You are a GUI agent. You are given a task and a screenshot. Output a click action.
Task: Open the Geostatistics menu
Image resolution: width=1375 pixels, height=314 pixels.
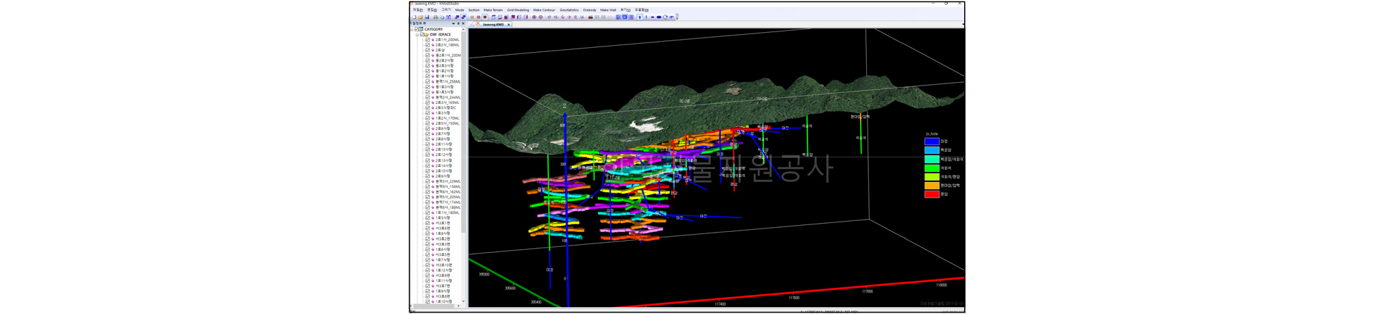pyautogui.click(x=568, y=10)
